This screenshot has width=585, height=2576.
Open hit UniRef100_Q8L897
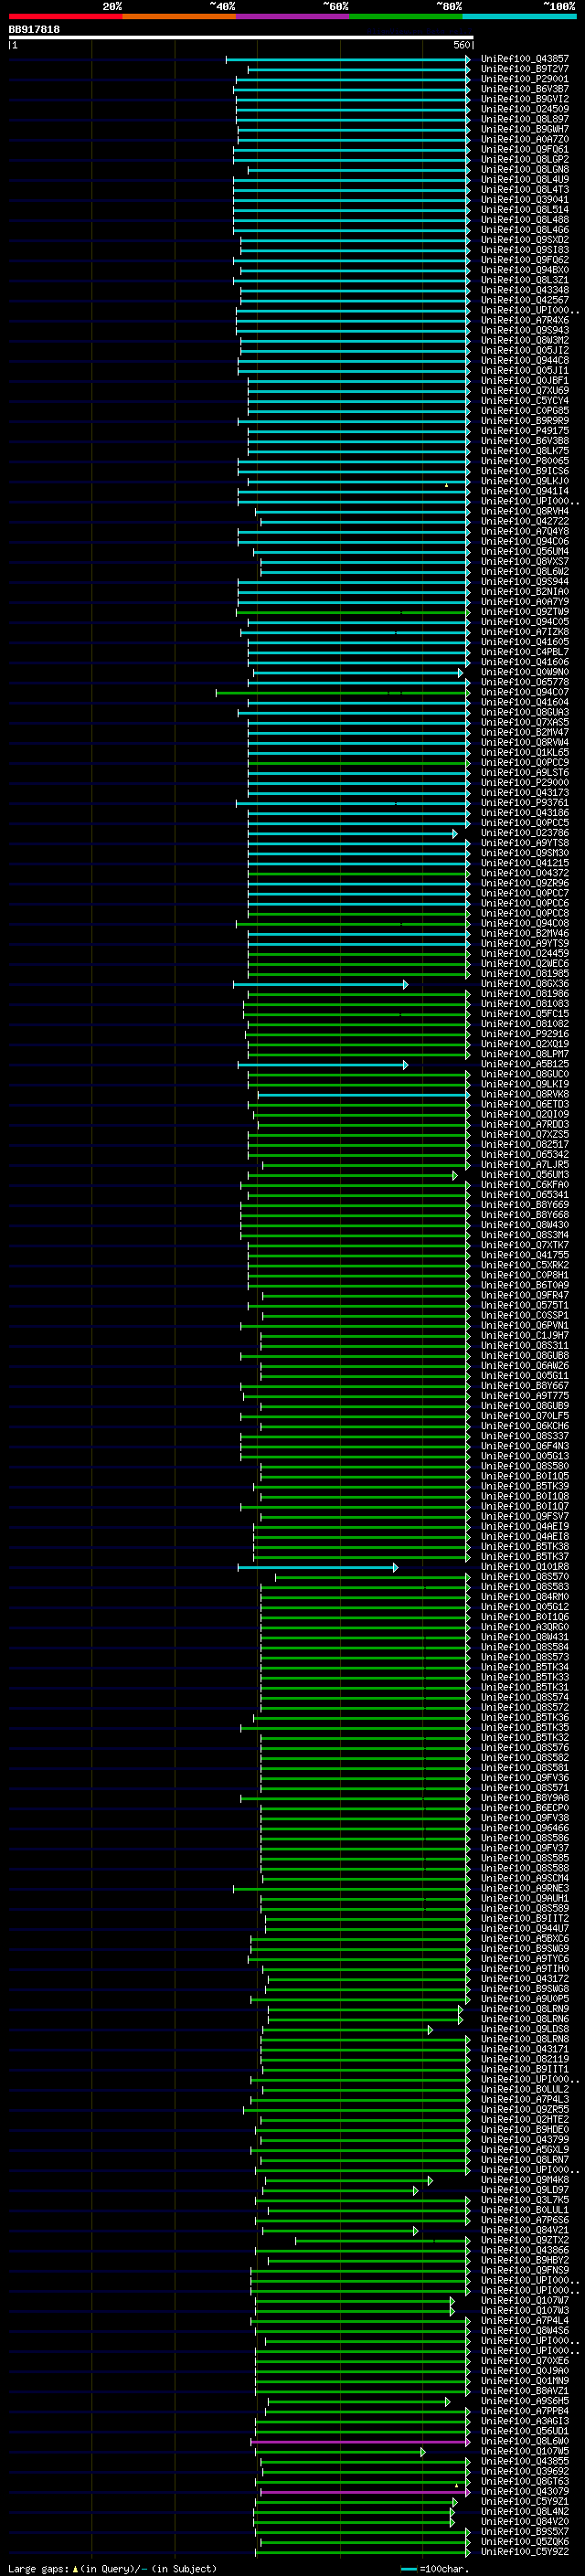tap(524, 119)
